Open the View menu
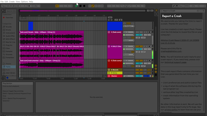The height and width of the screenshot is (116, 207). [18, 2]
